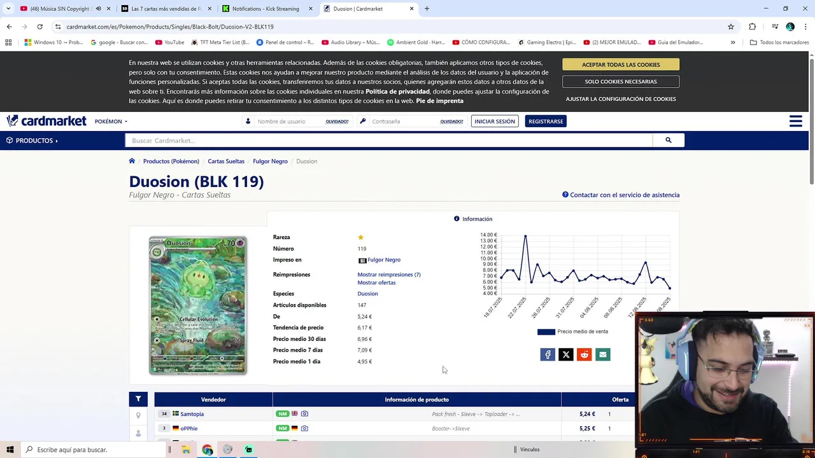Image resolution: width=815 pixels, height=458 pixels.
Task: Enlarge the Duosion card image
Action: point(198,305)
